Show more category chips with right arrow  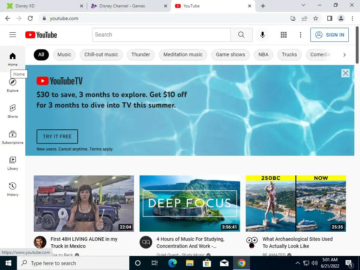(344, 54)
